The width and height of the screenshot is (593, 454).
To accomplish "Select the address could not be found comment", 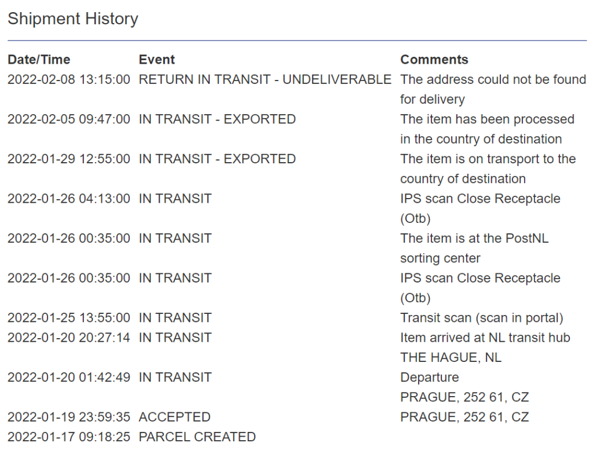I will point(493,89).
